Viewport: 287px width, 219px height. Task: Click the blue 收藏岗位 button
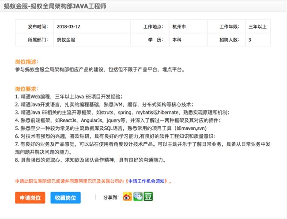65,198
